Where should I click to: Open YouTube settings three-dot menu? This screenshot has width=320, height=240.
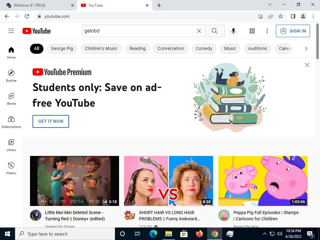click(267, 31)
